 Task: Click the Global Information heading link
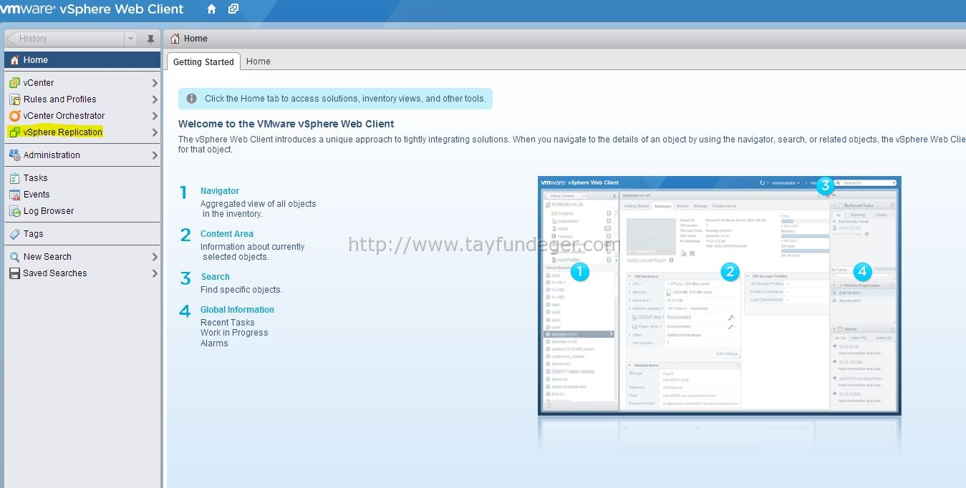[x=237, y=310]
